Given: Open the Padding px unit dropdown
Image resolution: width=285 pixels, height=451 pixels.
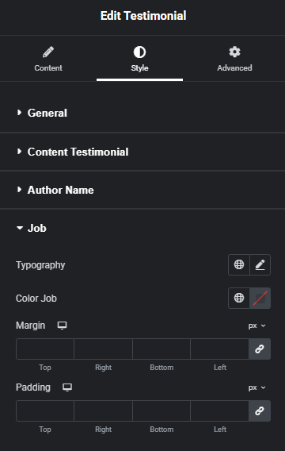Looking at the screenshot, I should (257, 387).
